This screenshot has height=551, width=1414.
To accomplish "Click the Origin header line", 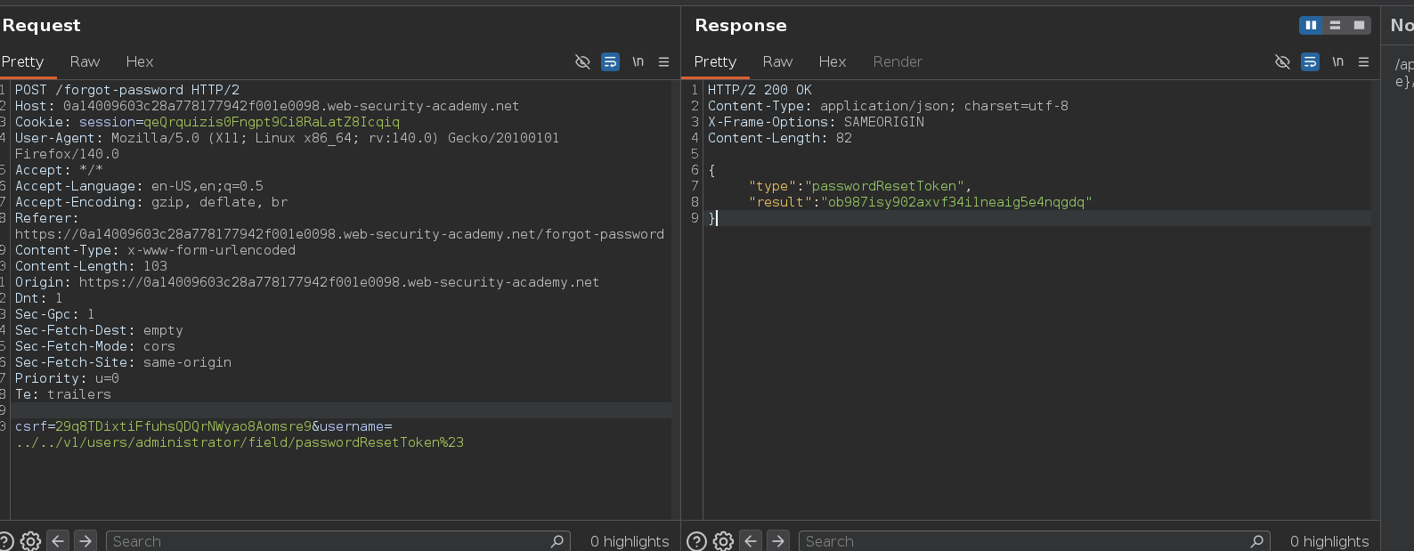I will point(307,282).
